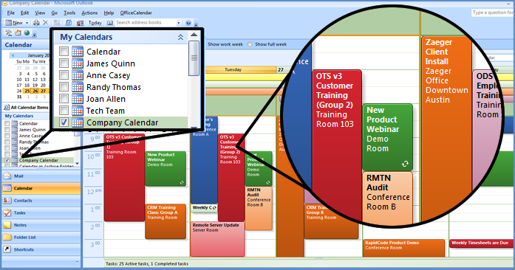
Task: Click the 10 00 time slot label
Action: point(94,156)
